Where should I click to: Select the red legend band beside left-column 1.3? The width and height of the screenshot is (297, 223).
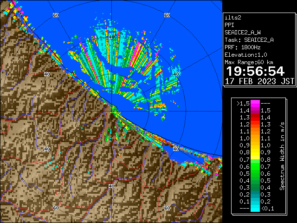tap(255, 118)
